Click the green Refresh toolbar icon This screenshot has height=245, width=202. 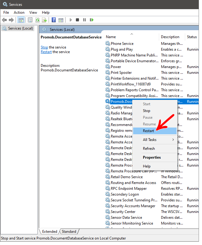pos(37,20)
